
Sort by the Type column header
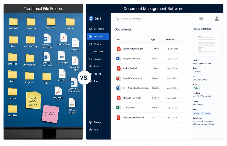[x=153, y=39]
